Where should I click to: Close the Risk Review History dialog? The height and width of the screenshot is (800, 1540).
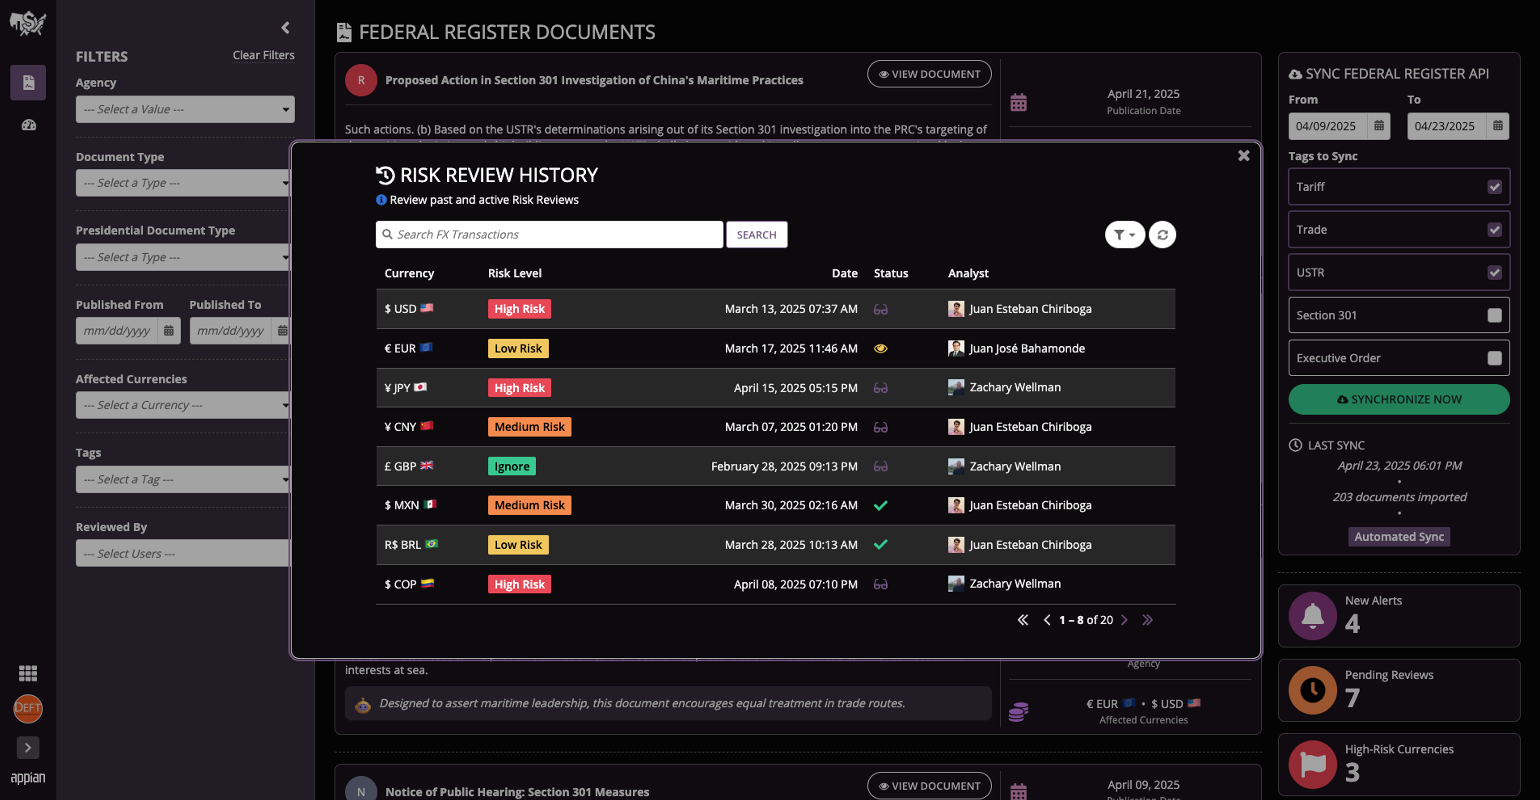[x=1244, y=156]
